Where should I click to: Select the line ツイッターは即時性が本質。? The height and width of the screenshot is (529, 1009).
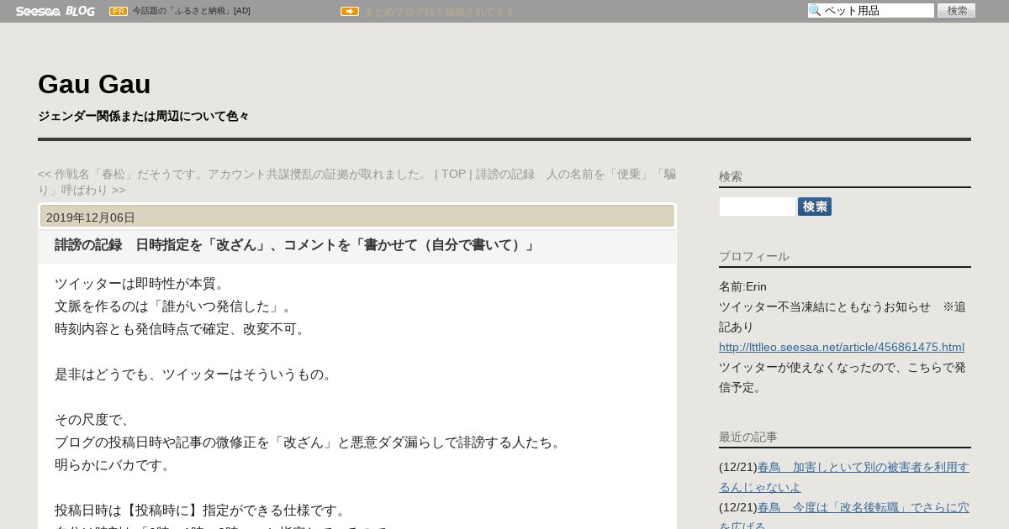(142, 284)
